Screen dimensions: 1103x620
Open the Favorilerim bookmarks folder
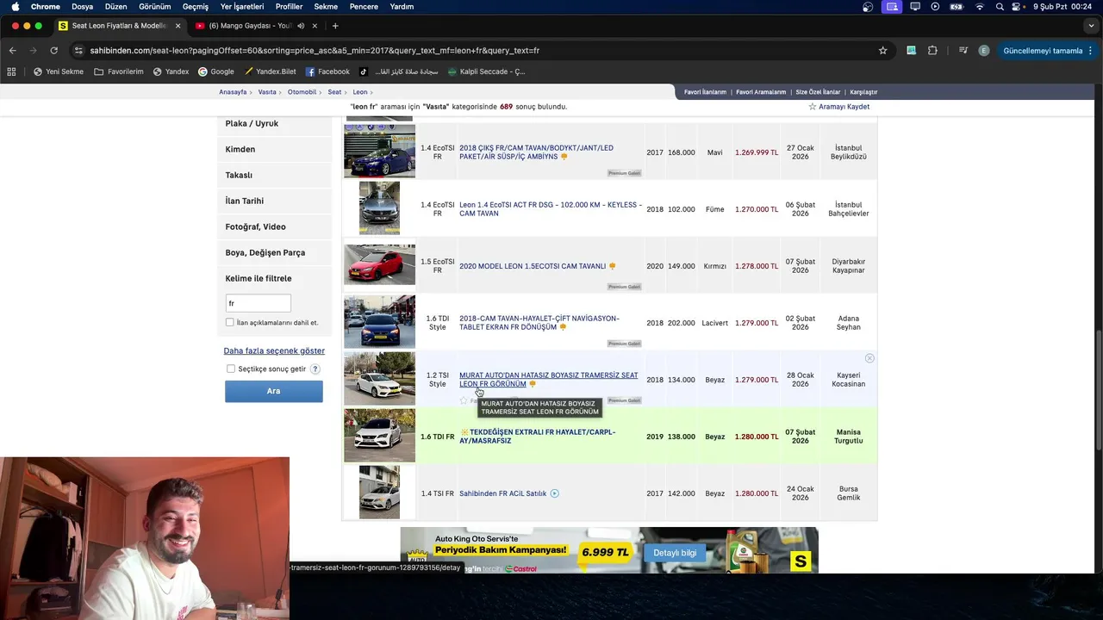[x=119, y=71]
